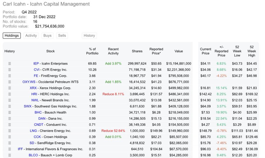Open the DAN ticker link

click(42, 119)
